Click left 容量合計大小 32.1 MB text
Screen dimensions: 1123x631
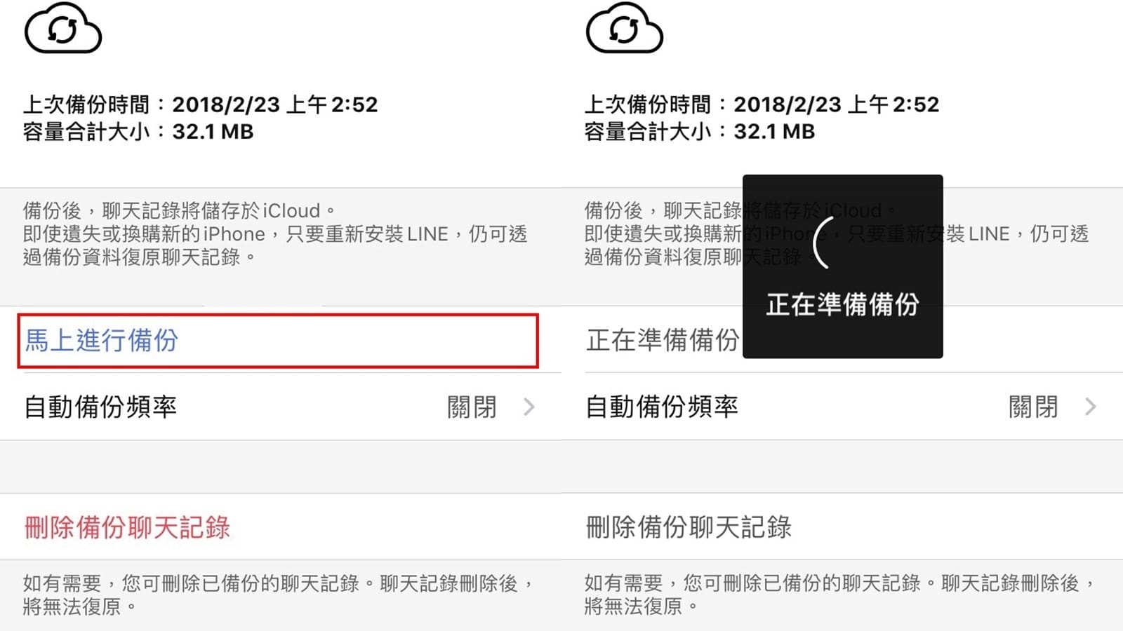138,131
